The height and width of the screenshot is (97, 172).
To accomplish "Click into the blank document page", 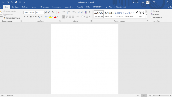I will click(x=85, y=59).
